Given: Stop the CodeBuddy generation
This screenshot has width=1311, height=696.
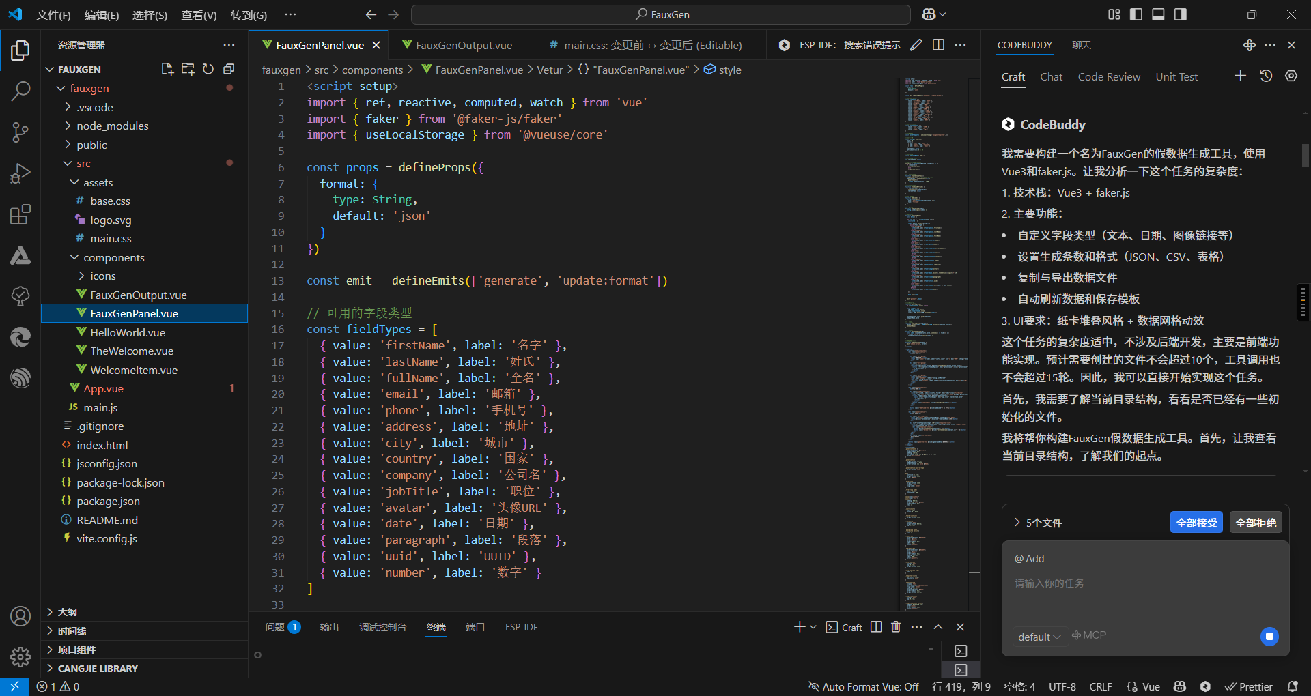Looking at the screenshot, I should tap(1269, 637).
